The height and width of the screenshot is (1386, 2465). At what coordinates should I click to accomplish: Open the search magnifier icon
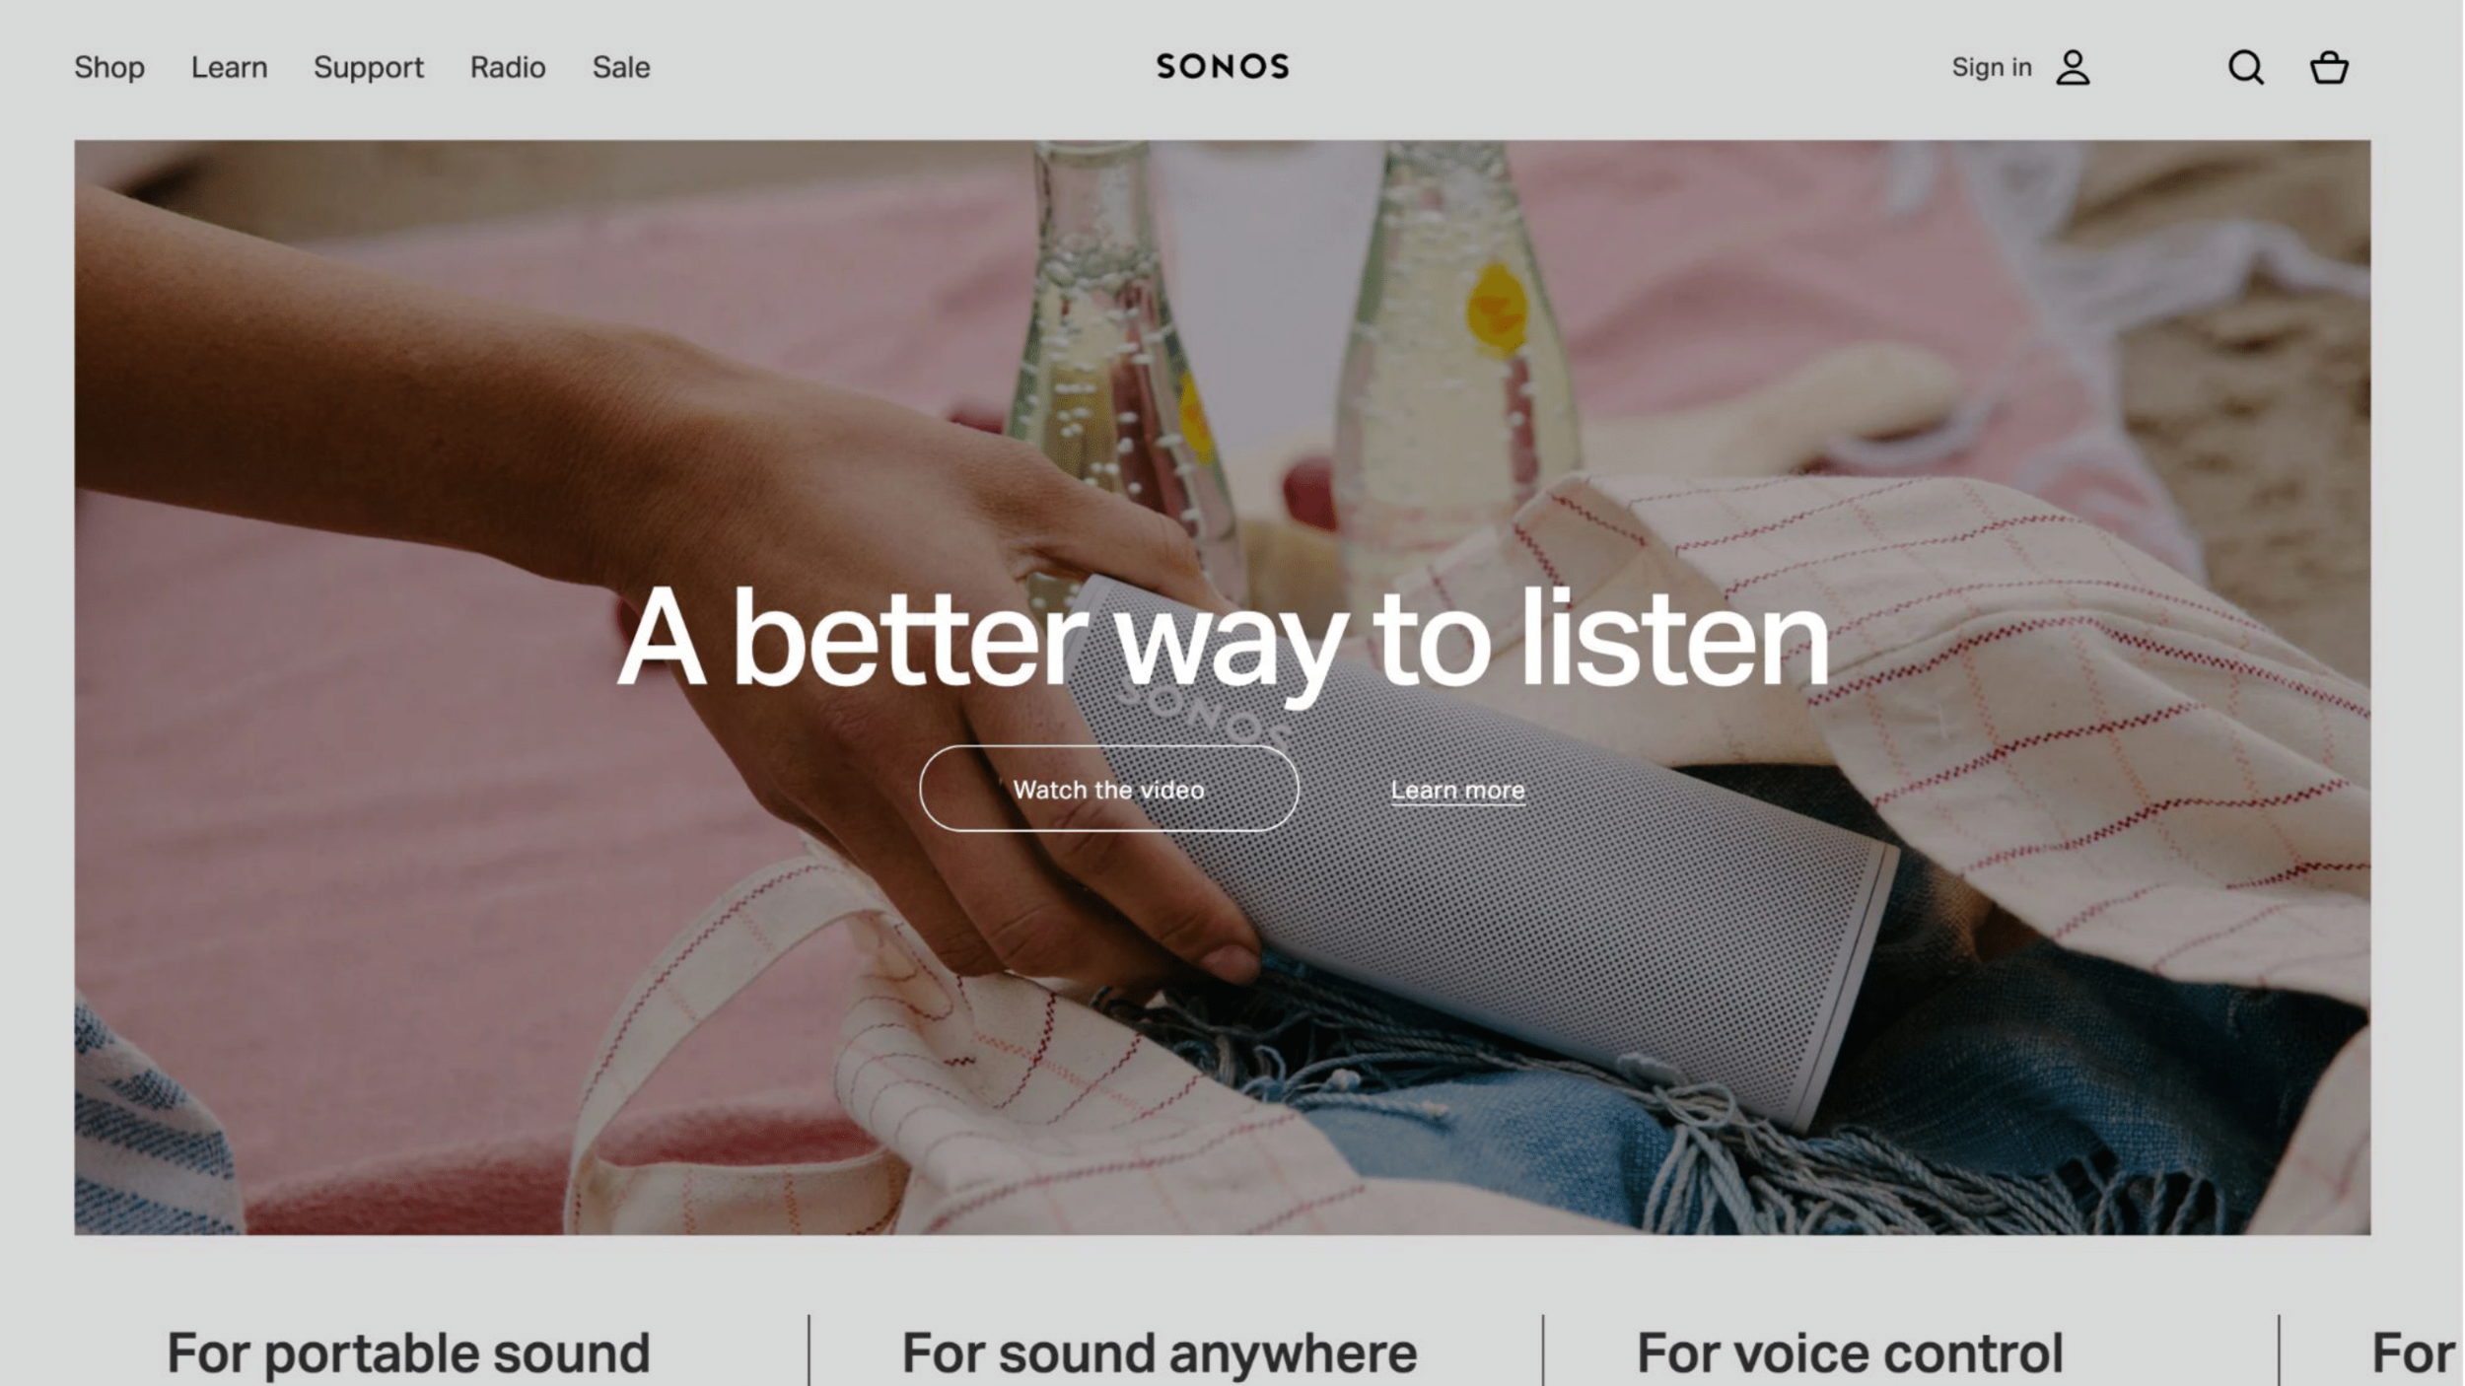[x=2245, y=68]
